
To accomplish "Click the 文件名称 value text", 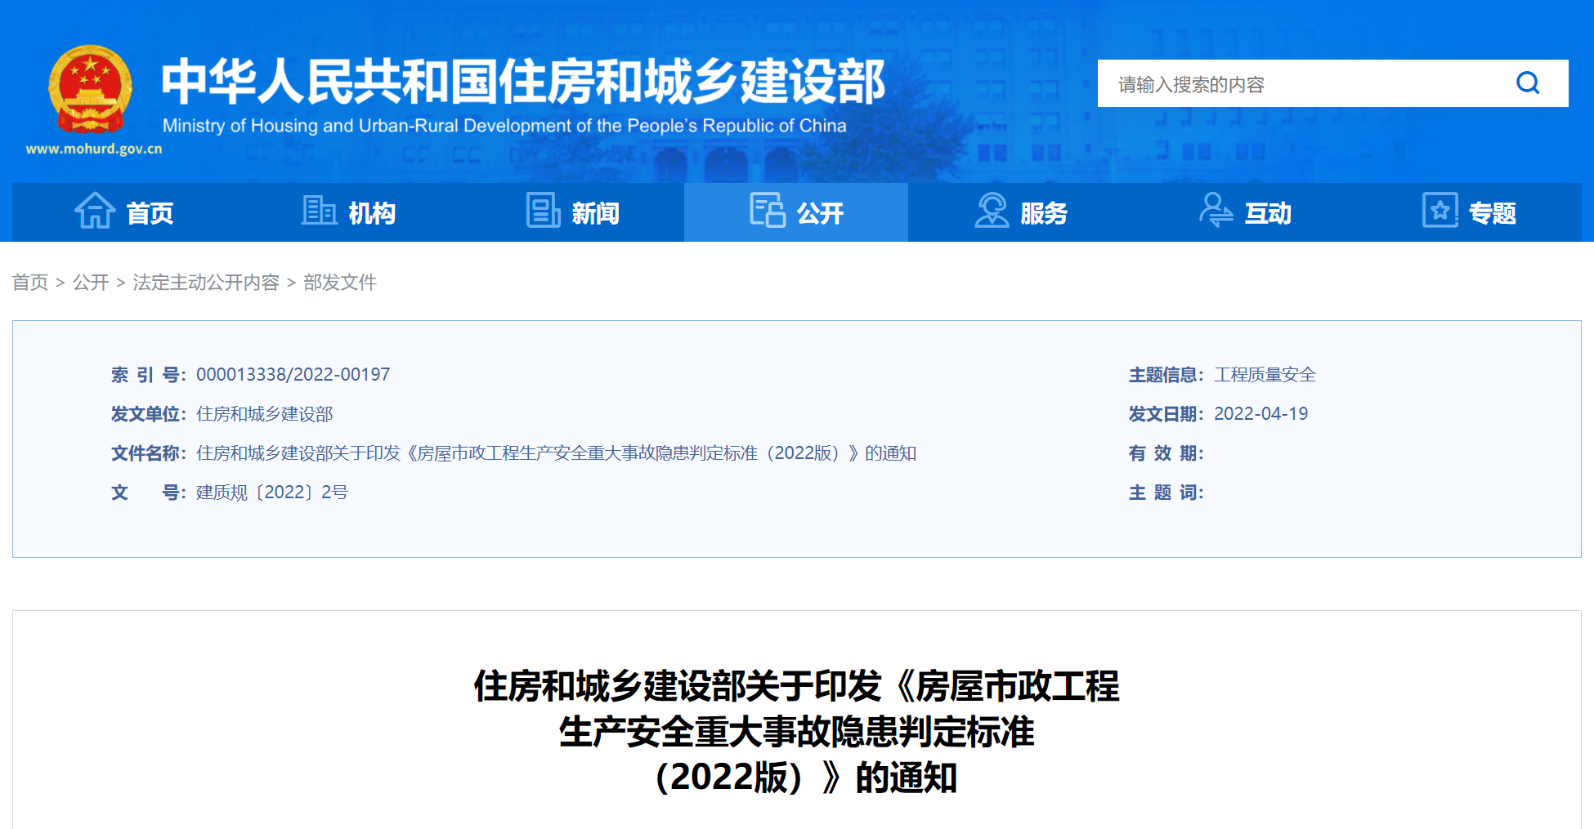I will (x=556, y=453).
